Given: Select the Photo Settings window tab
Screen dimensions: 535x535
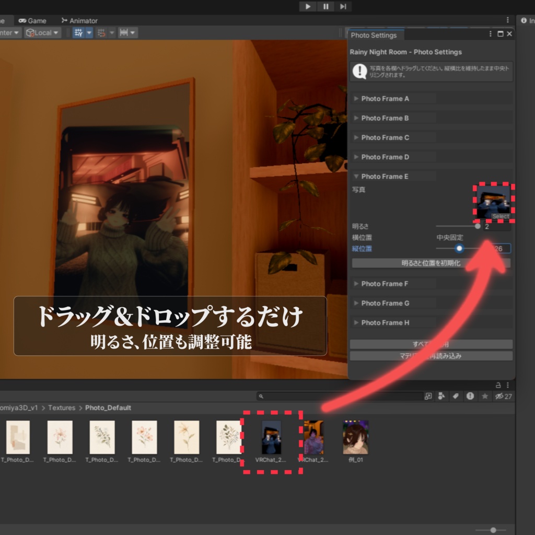Looking at the screenshot, I should [x=374, y=35].
